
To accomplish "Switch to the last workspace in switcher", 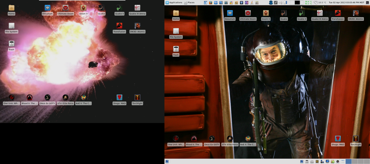I will [x=367, y=161].
